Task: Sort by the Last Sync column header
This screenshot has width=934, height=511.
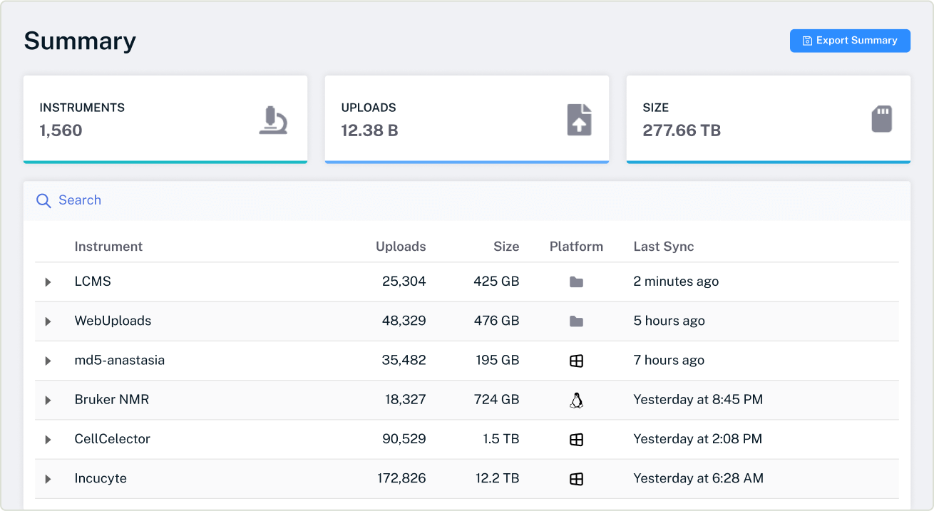Action: (662, 246)
